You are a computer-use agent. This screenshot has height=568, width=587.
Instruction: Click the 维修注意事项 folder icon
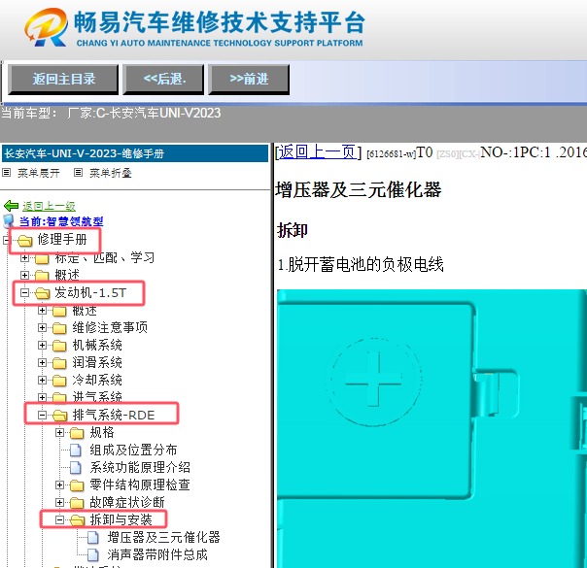click(x=59, y=328)
